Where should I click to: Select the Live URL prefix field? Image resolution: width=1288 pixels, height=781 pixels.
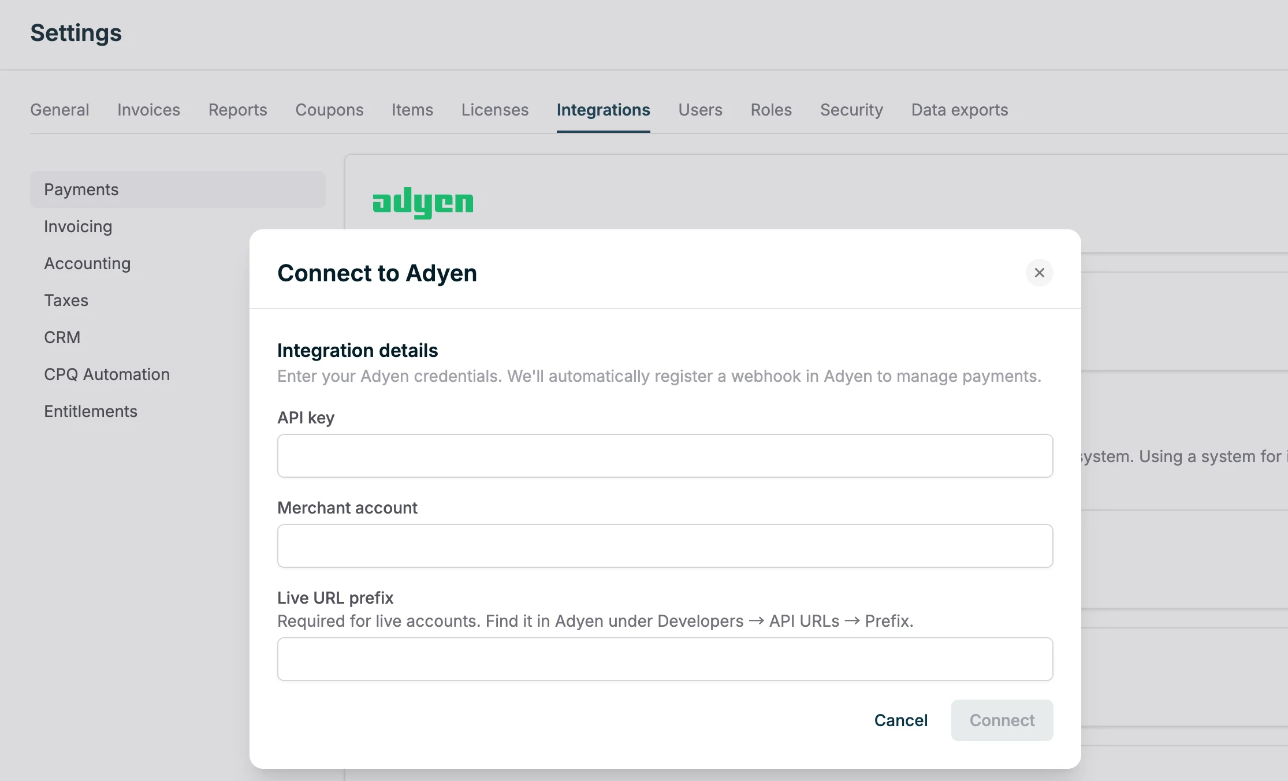tap(665, 659)
